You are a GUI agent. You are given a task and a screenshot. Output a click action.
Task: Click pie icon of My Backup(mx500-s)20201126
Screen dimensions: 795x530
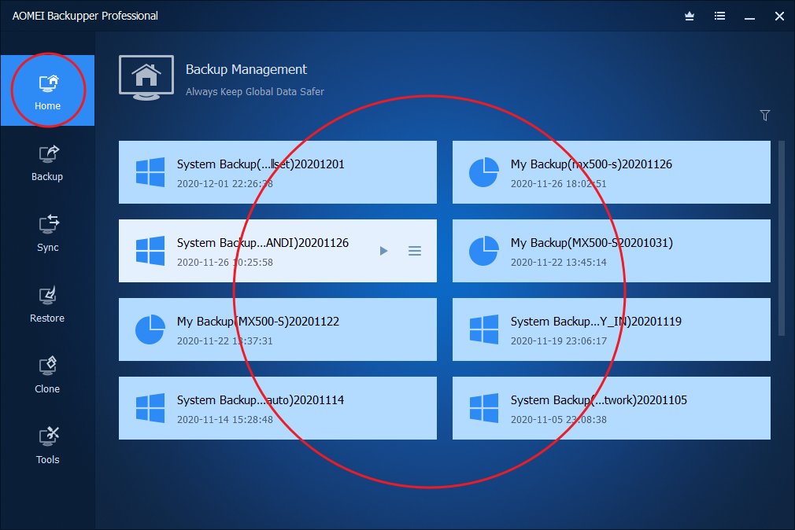[484, 172]
